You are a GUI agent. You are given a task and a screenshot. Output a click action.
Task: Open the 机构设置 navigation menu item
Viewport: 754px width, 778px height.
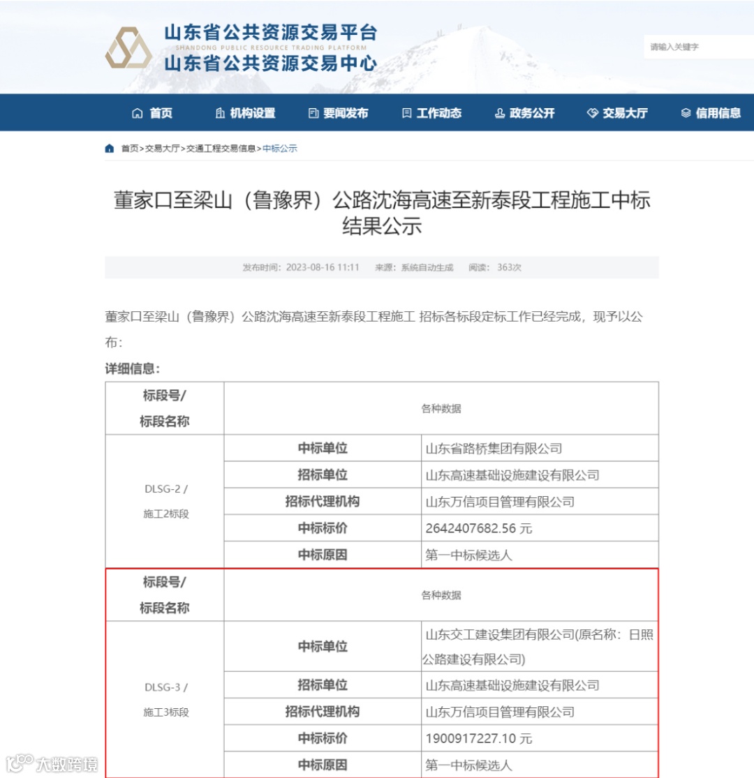(x=246, y=113)
